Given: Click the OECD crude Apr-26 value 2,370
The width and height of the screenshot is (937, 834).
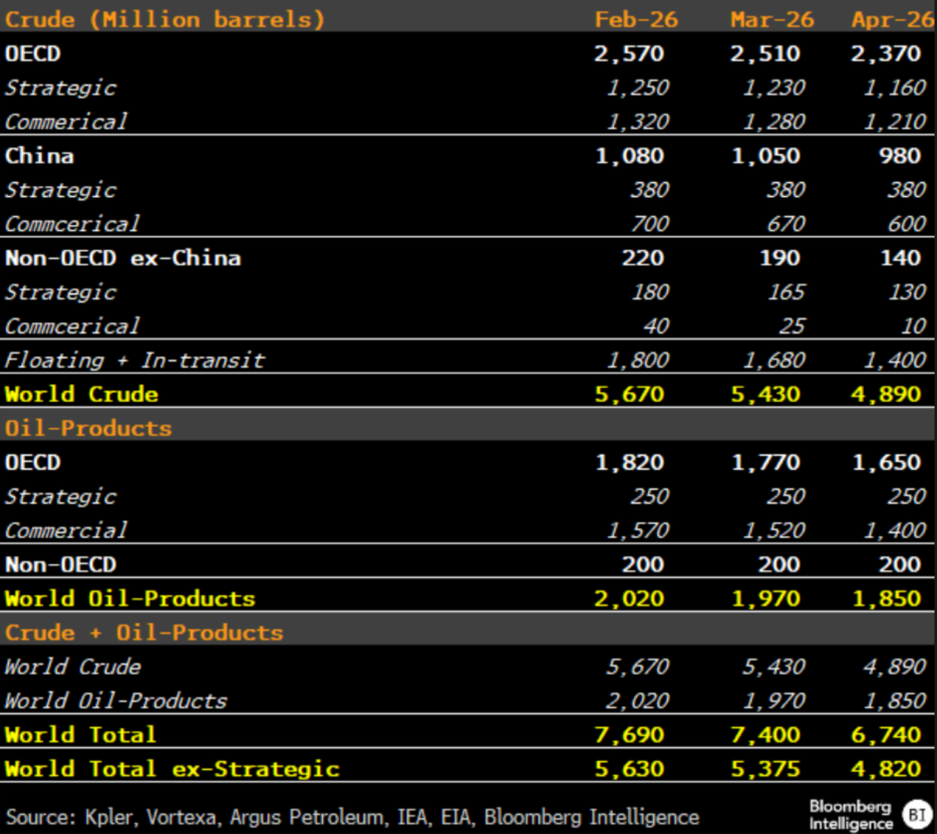Looking at the screenshot, I should tap(886, 54).
